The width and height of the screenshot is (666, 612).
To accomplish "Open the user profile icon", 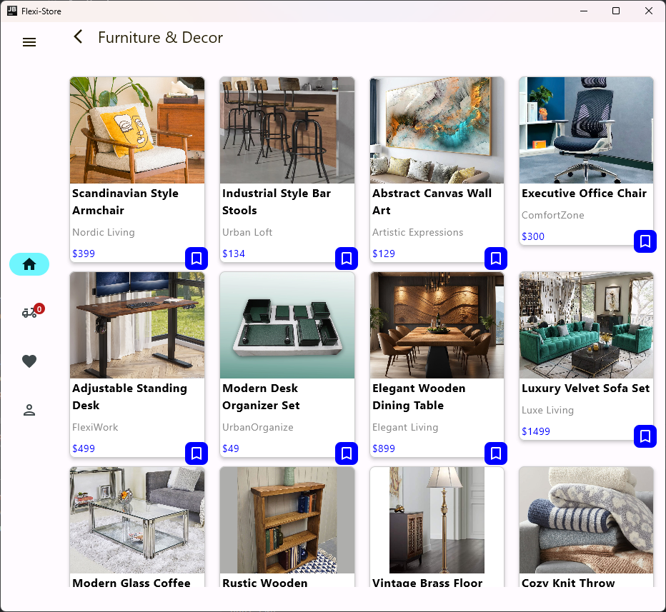I will click(29, 410).
